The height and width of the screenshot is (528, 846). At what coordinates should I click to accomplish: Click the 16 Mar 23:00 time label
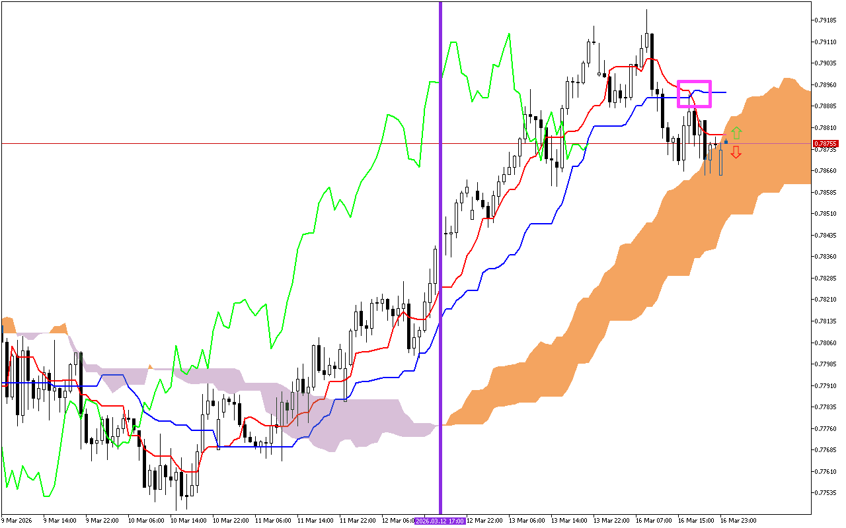tap(738, 521)
